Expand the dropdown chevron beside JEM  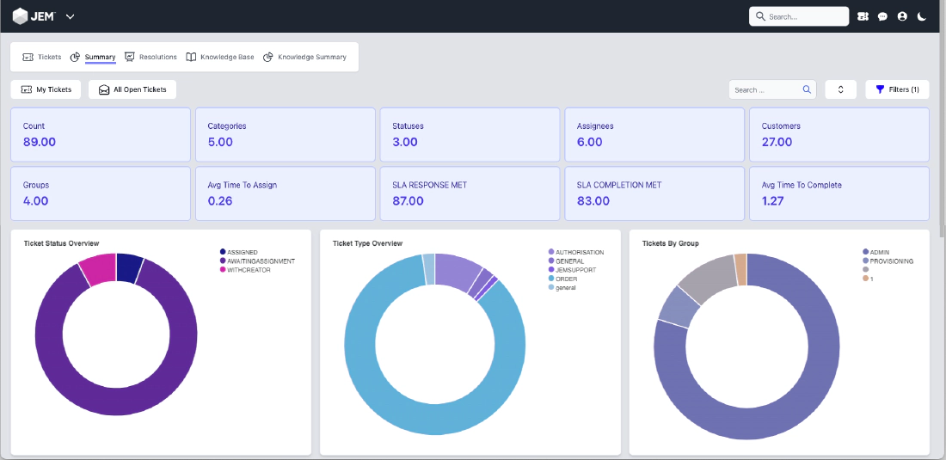click(x=70, y=17)
